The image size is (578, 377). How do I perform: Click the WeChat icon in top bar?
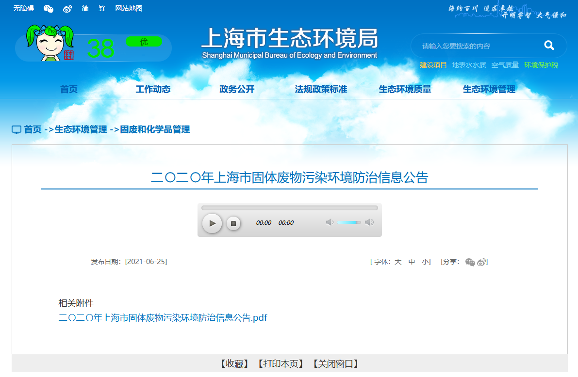(x=49, y=9)
